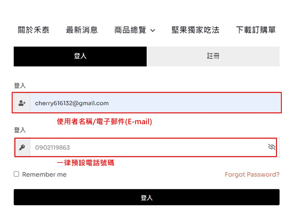Click the key icon beside the password field
Image resolution: width=289 pixels, height=217 pixels.
click(22, 147)
